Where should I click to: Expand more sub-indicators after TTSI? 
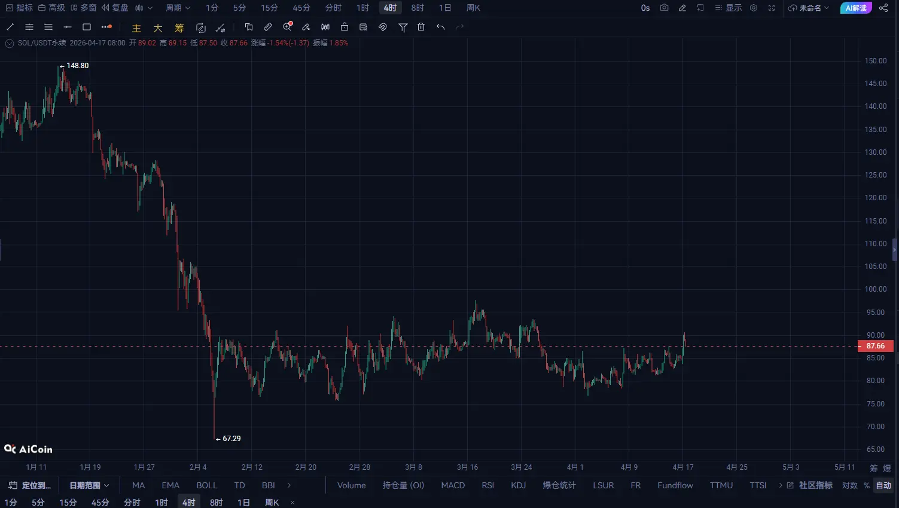point(781,485)
